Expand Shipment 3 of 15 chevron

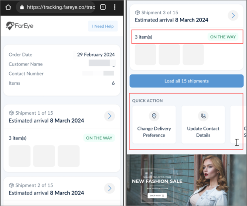233,15
